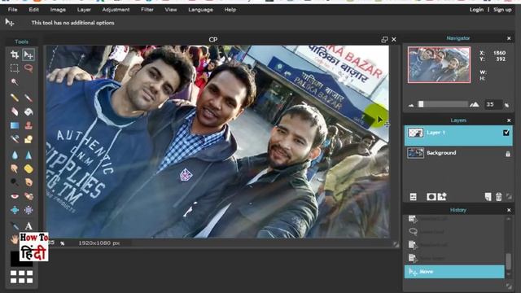521x293 pixels.
Task: Select the Crop tool
Action: (15, 55)
